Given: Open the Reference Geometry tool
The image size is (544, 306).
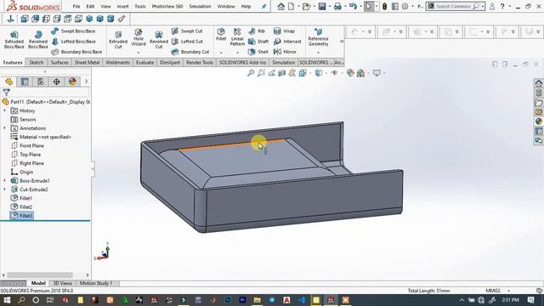Looking at the screenshot, I should point(318,37).
